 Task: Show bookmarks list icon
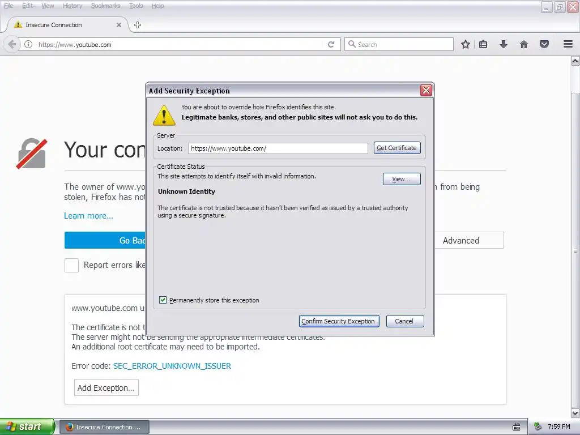(483, 44)
